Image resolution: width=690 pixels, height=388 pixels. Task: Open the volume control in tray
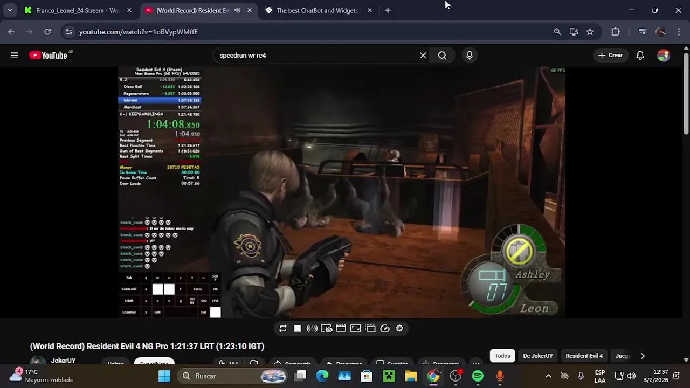point(631,376)
